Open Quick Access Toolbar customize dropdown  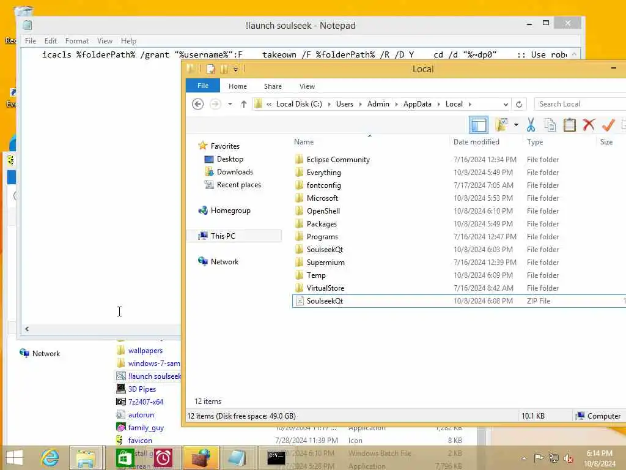point(236,70)
